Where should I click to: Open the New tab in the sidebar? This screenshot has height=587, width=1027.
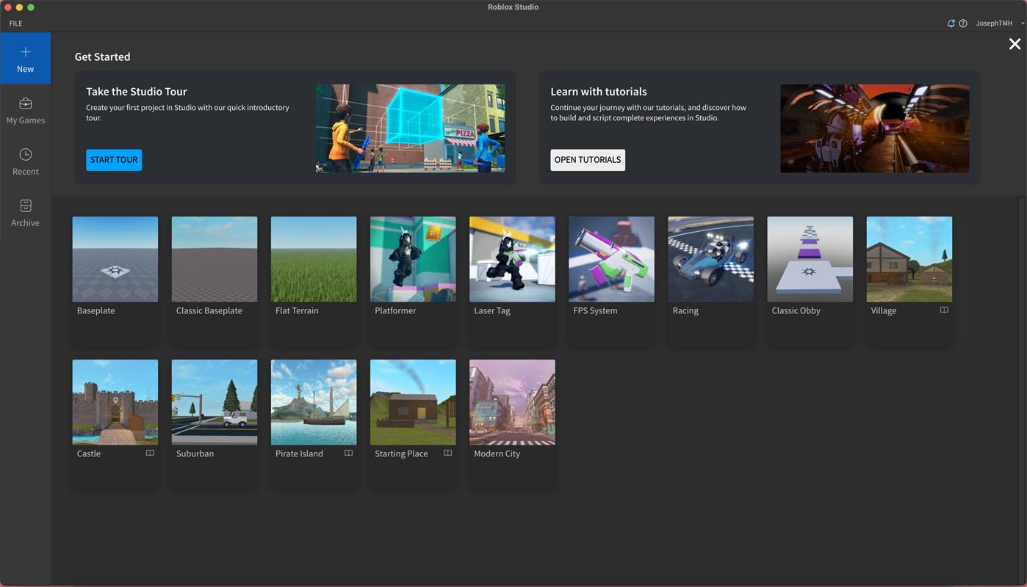point(25,58)
